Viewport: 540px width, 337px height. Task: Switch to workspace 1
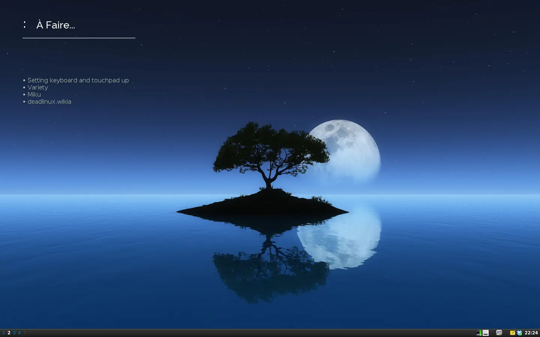(3, 333)
